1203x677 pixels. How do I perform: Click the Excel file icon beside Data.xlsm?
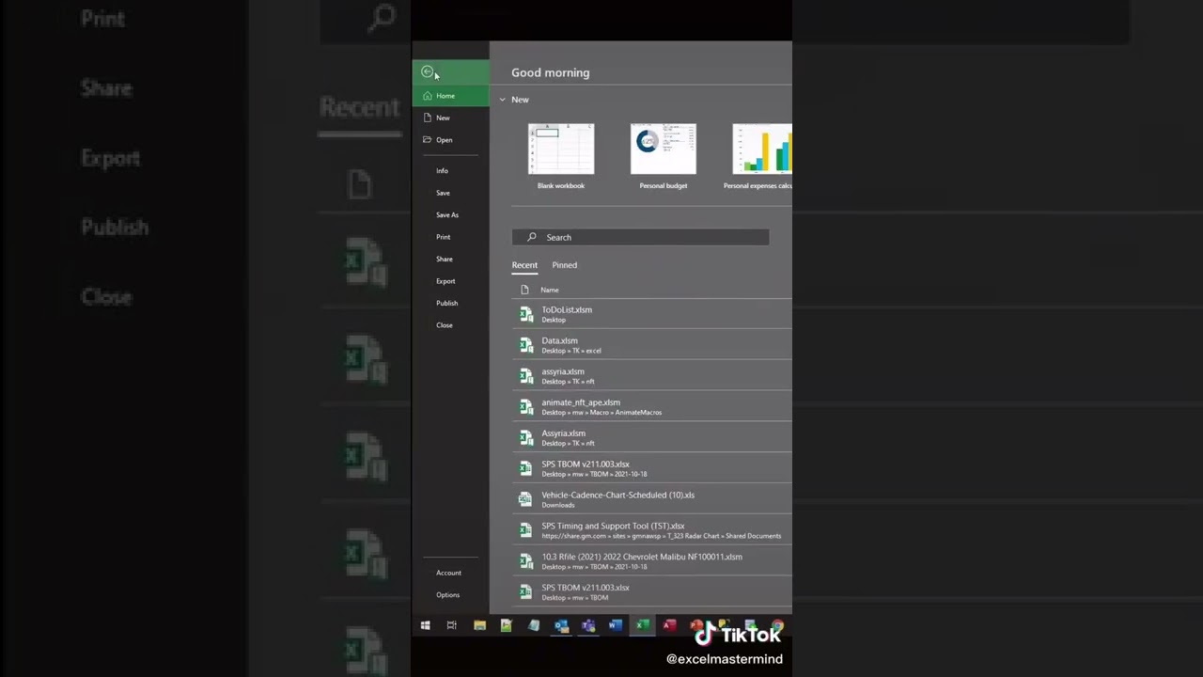click(x=526, y=345)
